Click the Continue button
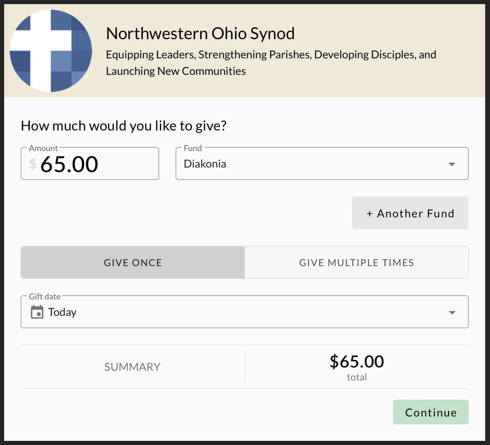The height and width of the screenshot is (445, 490). [x=431, y=412]
